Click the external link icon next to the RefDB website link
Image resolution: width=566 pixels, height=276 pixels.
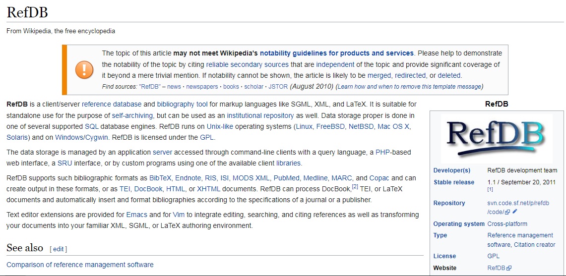tap(509, 268)
